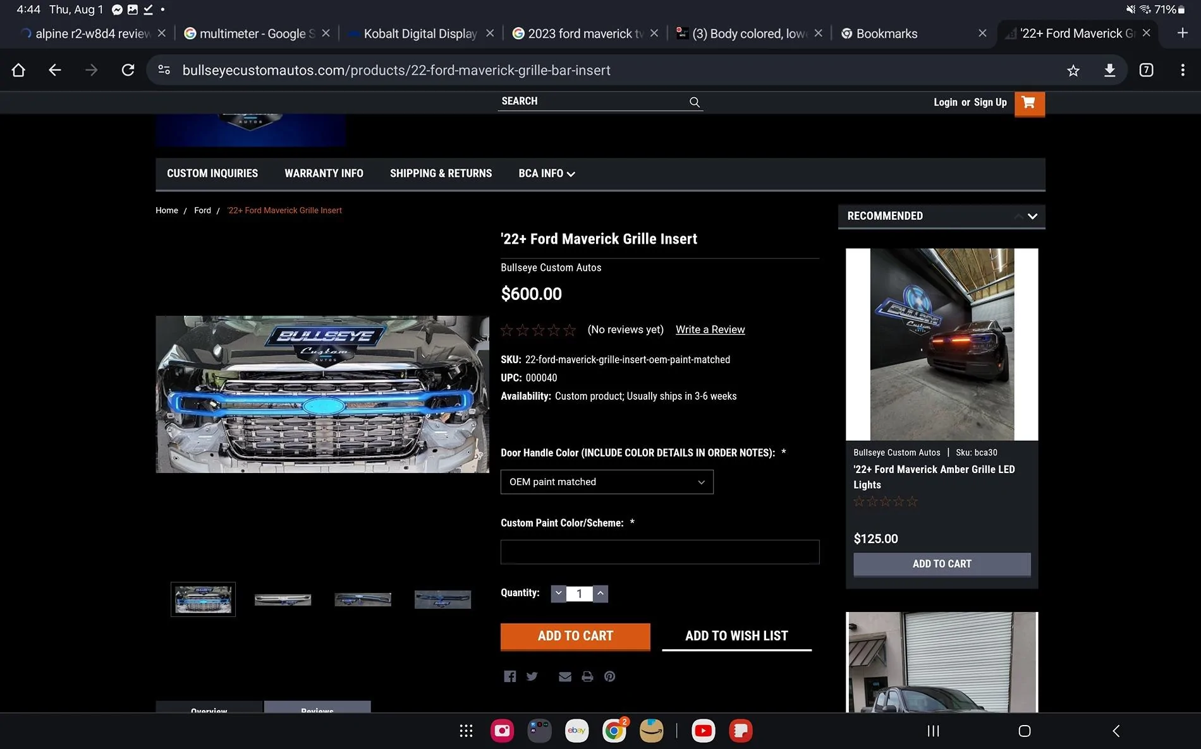The width and height of the screenshot is (1201, 749).
Task: Decrease quantity with down arrow
Action: [x=559, y=593]
